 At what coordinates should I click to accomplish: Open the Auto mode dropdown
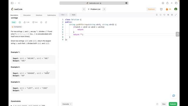point(73,15)
